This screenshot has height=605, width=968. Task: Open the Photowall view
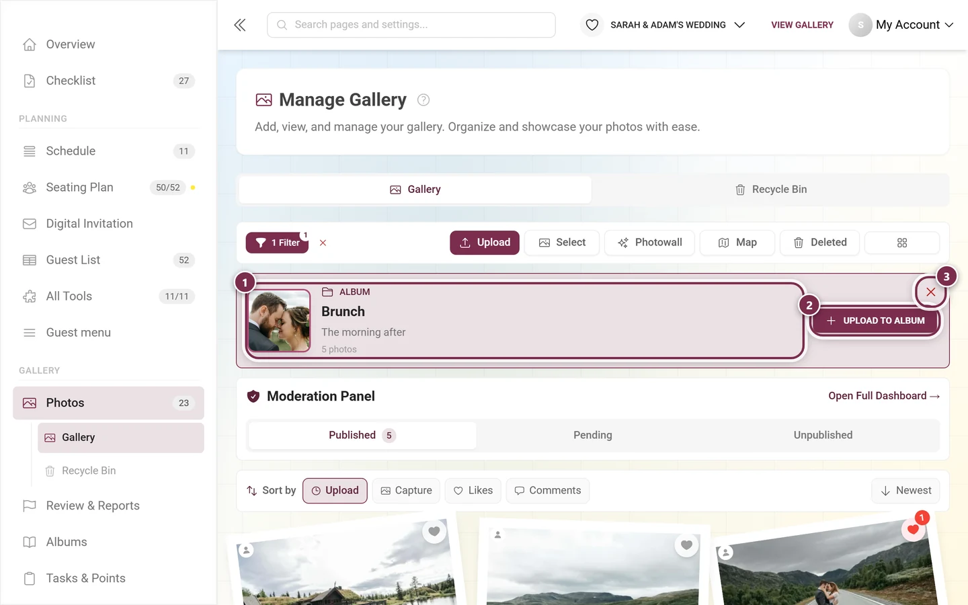649,243
